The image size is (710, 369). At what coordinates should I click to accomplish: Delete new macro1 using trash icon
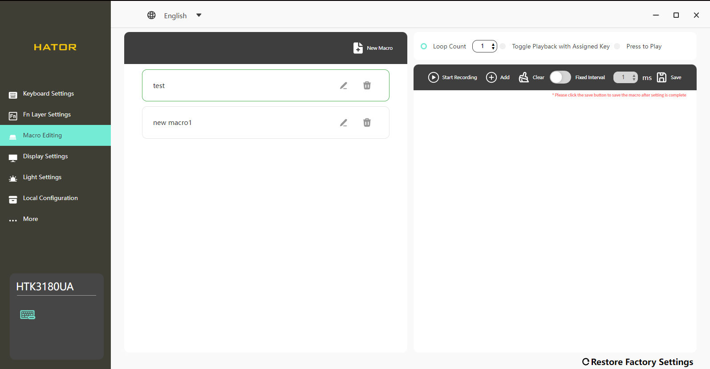[367, 123]
